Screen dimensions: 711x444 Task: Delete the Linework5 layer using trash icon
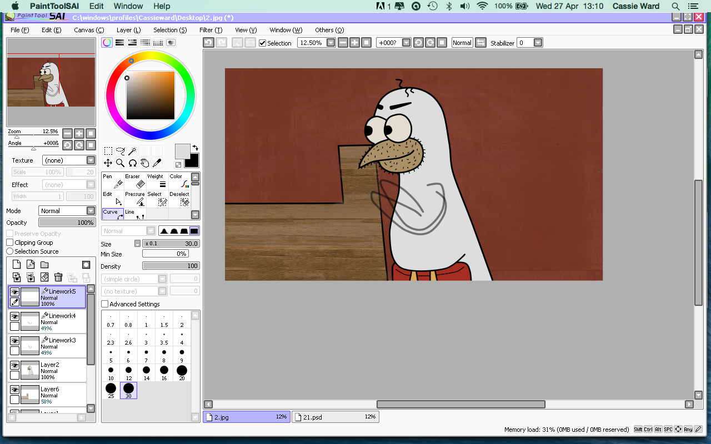(x=58, y=277)
